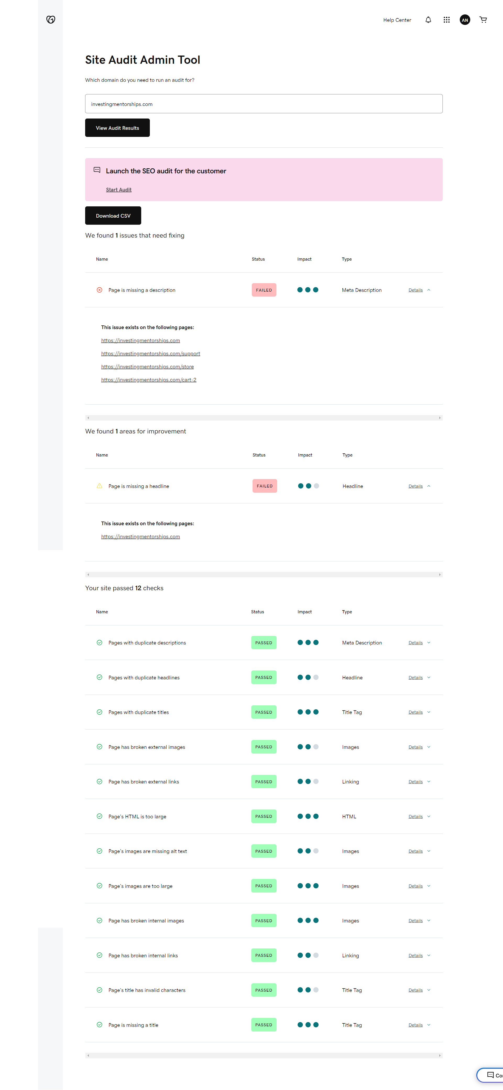This screenshot has width=503, height=1090.
Task: Click horizontal scrollbar below issues table
Action: click(263, 418)
